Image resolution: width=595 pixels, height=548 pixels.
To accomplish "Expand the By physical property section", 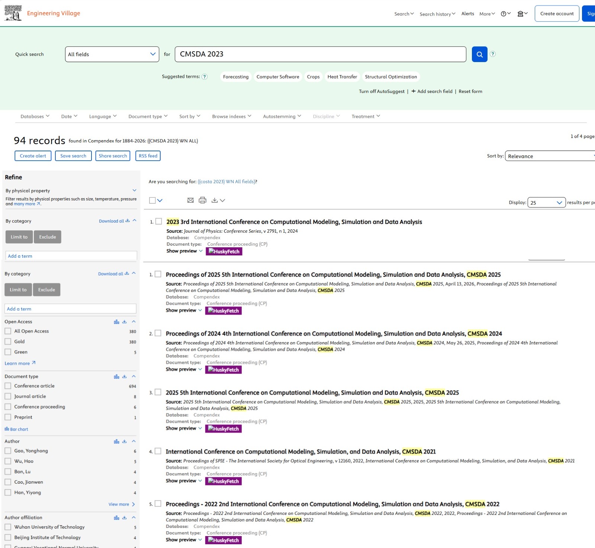I will [134, 191].
